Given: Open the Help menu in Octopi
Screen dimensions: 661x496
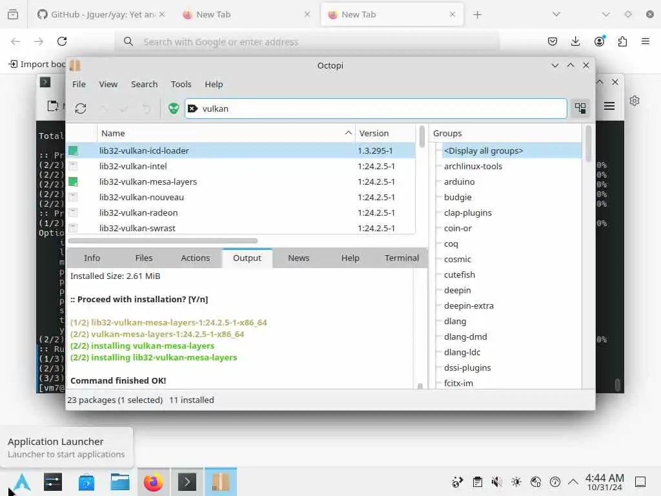Looking at the screenshot, I should click(x=214, y=85).
